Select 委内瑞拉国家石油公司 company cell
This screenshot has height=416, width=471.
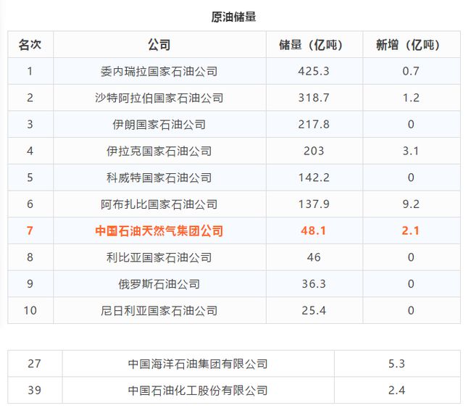click(159, 71)
